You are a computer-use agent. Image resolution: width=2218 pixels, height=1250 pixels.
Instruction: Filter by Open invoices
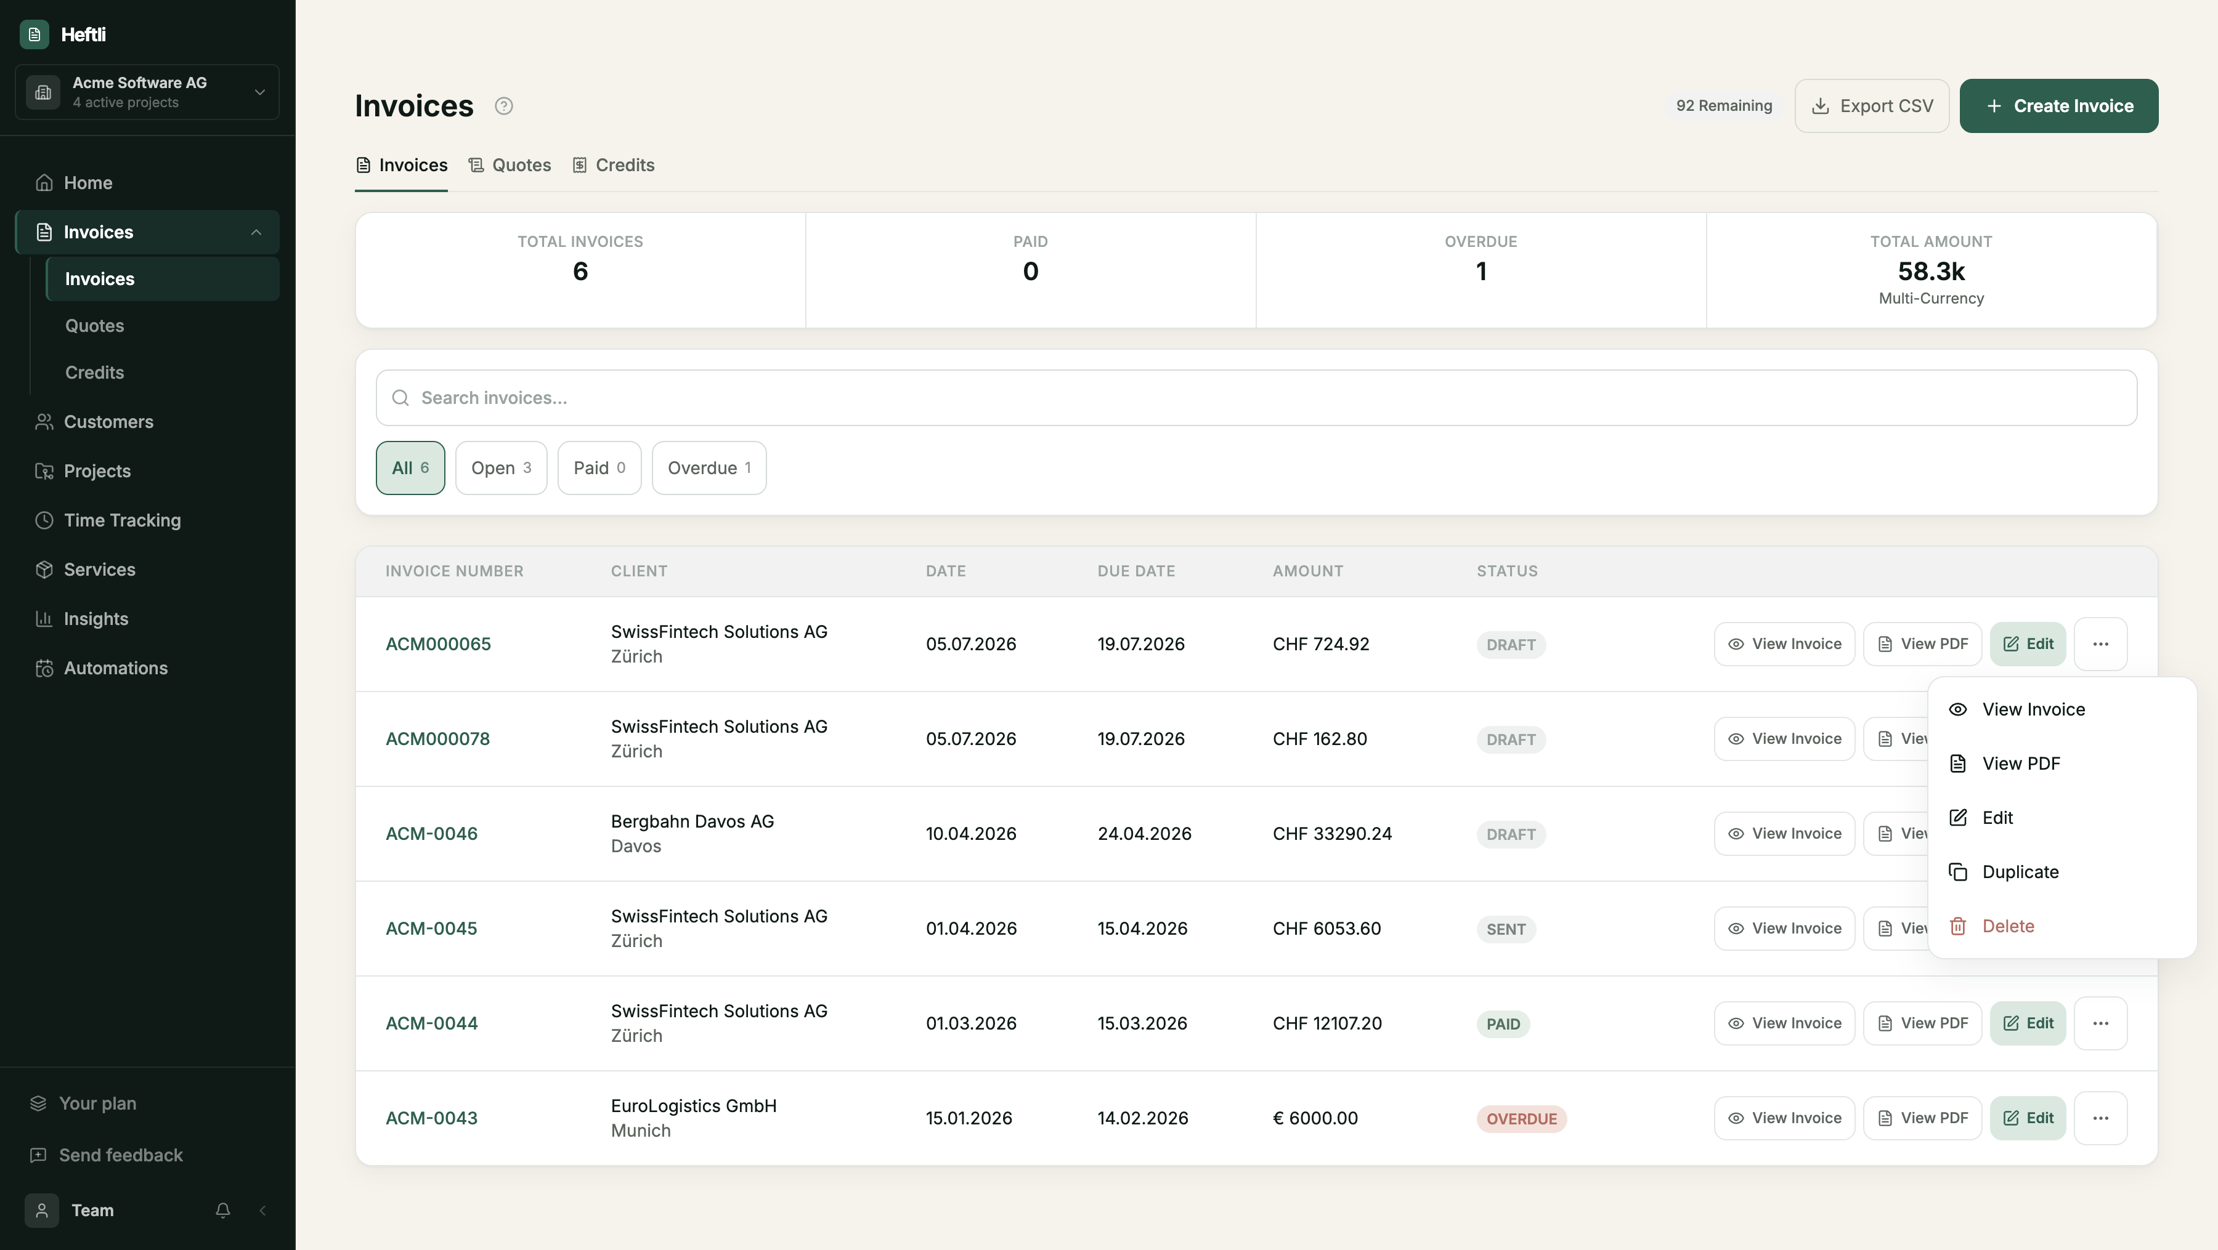(x=501, y=468)
